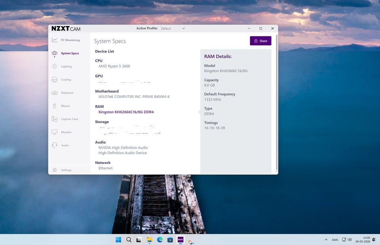Screen dimensions: 380x245
Task: Click the Audio headset icon
Action: pos(55,145)
